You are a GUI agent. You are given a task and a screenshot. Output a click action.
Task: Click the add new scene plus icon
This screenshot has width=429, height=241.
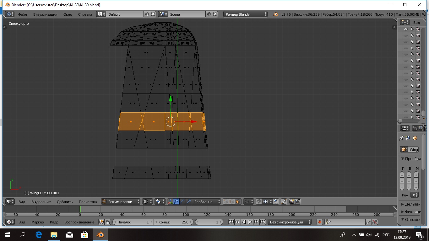209,14
